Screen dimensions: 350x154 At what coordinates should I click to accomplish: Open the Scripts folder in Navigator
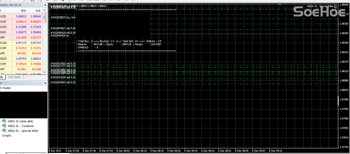7,136
